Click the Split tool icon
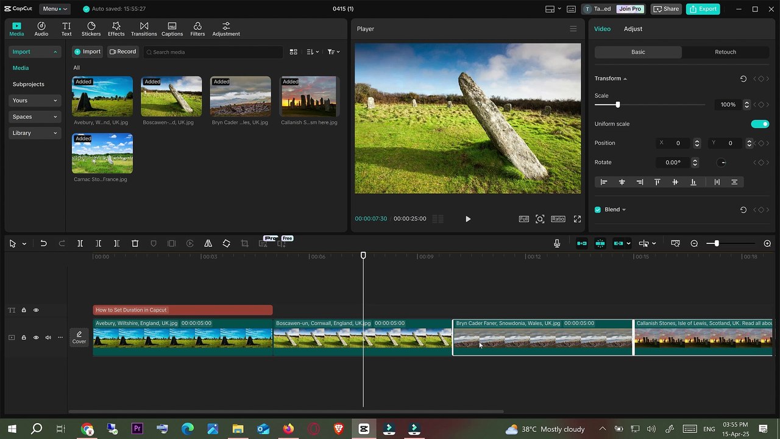Image resolution: width=780 pixels, height=439 pixels. tap(80, 243)
